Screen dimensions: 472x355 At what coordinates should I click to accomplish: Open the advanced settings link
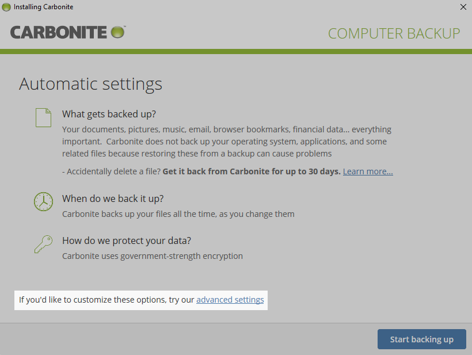pyautogui.click(x=230, y=300)
